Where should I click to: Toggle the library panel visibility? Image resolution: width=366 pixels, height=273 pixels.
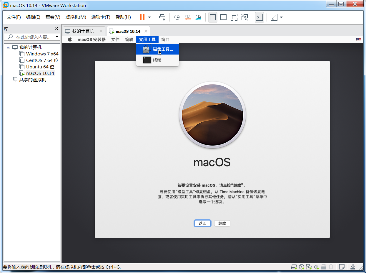tap(213, 17)
